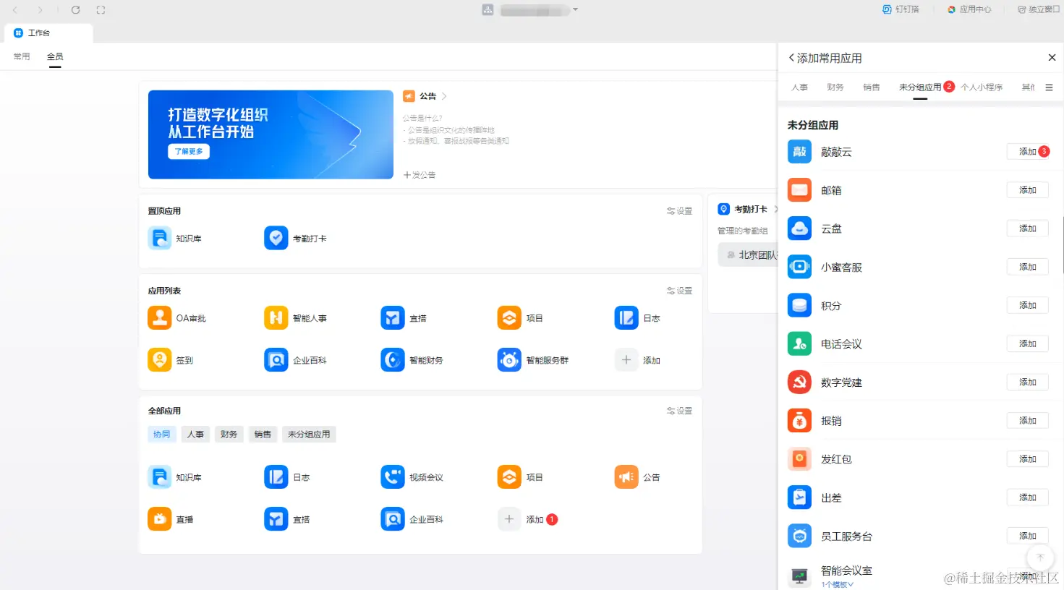The height and width of the screenshot is (590, 1064).
Task: Click the 邮箱 app icon
Action: [799, 190]
